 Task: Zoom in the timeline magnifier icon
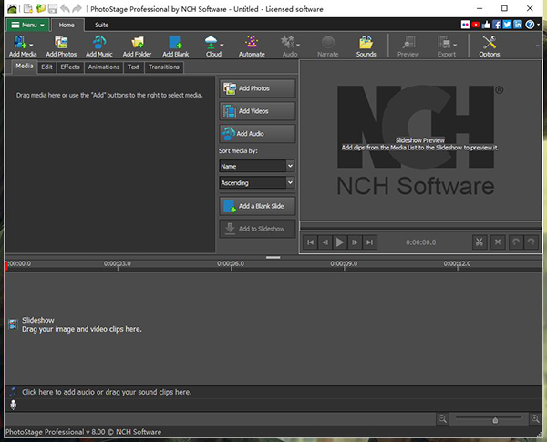535,418
